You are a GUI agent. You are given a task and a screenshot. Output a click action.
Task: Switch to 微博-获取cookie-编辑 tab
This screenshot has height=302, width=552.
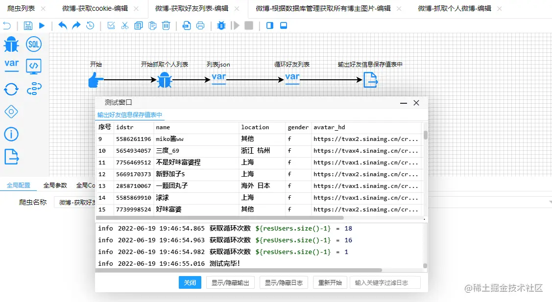click(x=95, y=8)
